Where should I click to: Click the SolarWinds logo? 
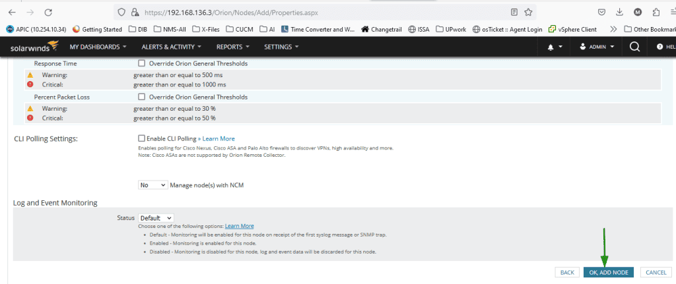pyautogui.click(x=34, y=47)
